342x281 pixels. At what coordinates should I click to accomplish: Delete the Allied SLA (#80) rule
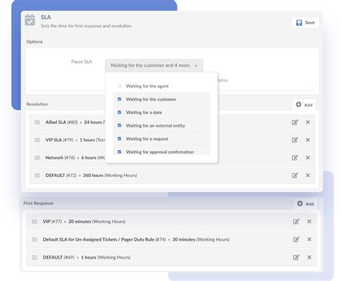(x=307, y=122)
